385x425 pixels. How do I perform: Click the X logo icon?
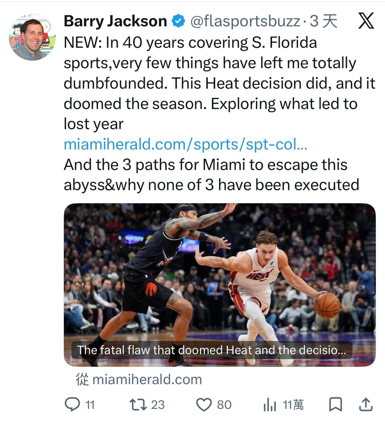click(366, 21)
